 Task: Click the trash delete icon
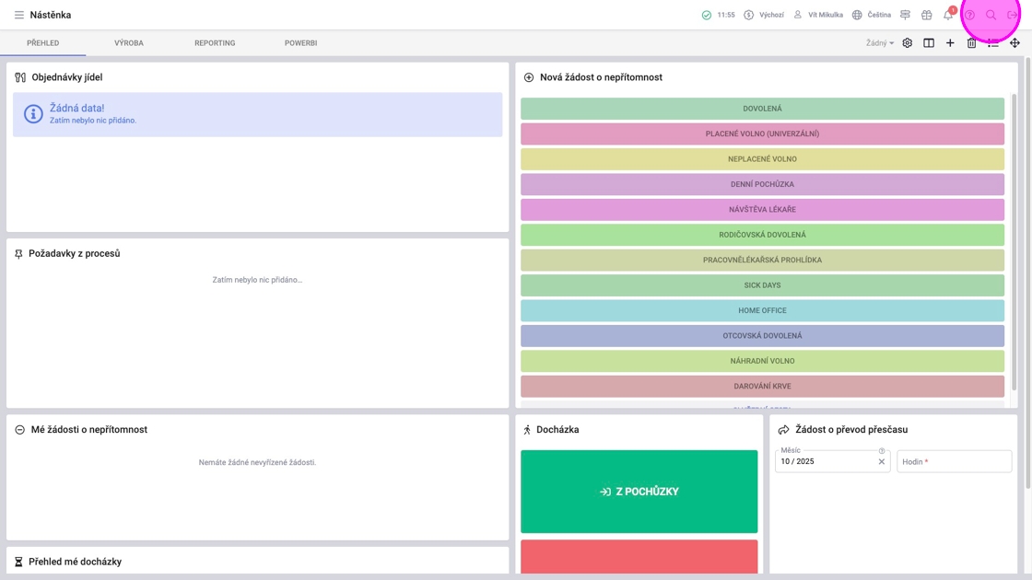[971, 42]
